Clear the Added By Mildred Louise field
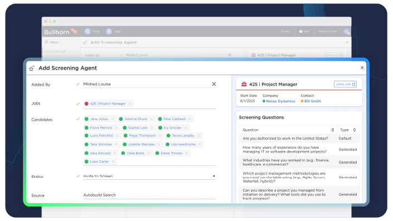Image resolution: width=393 pixels, height=221 pixels. click(214, 84)
